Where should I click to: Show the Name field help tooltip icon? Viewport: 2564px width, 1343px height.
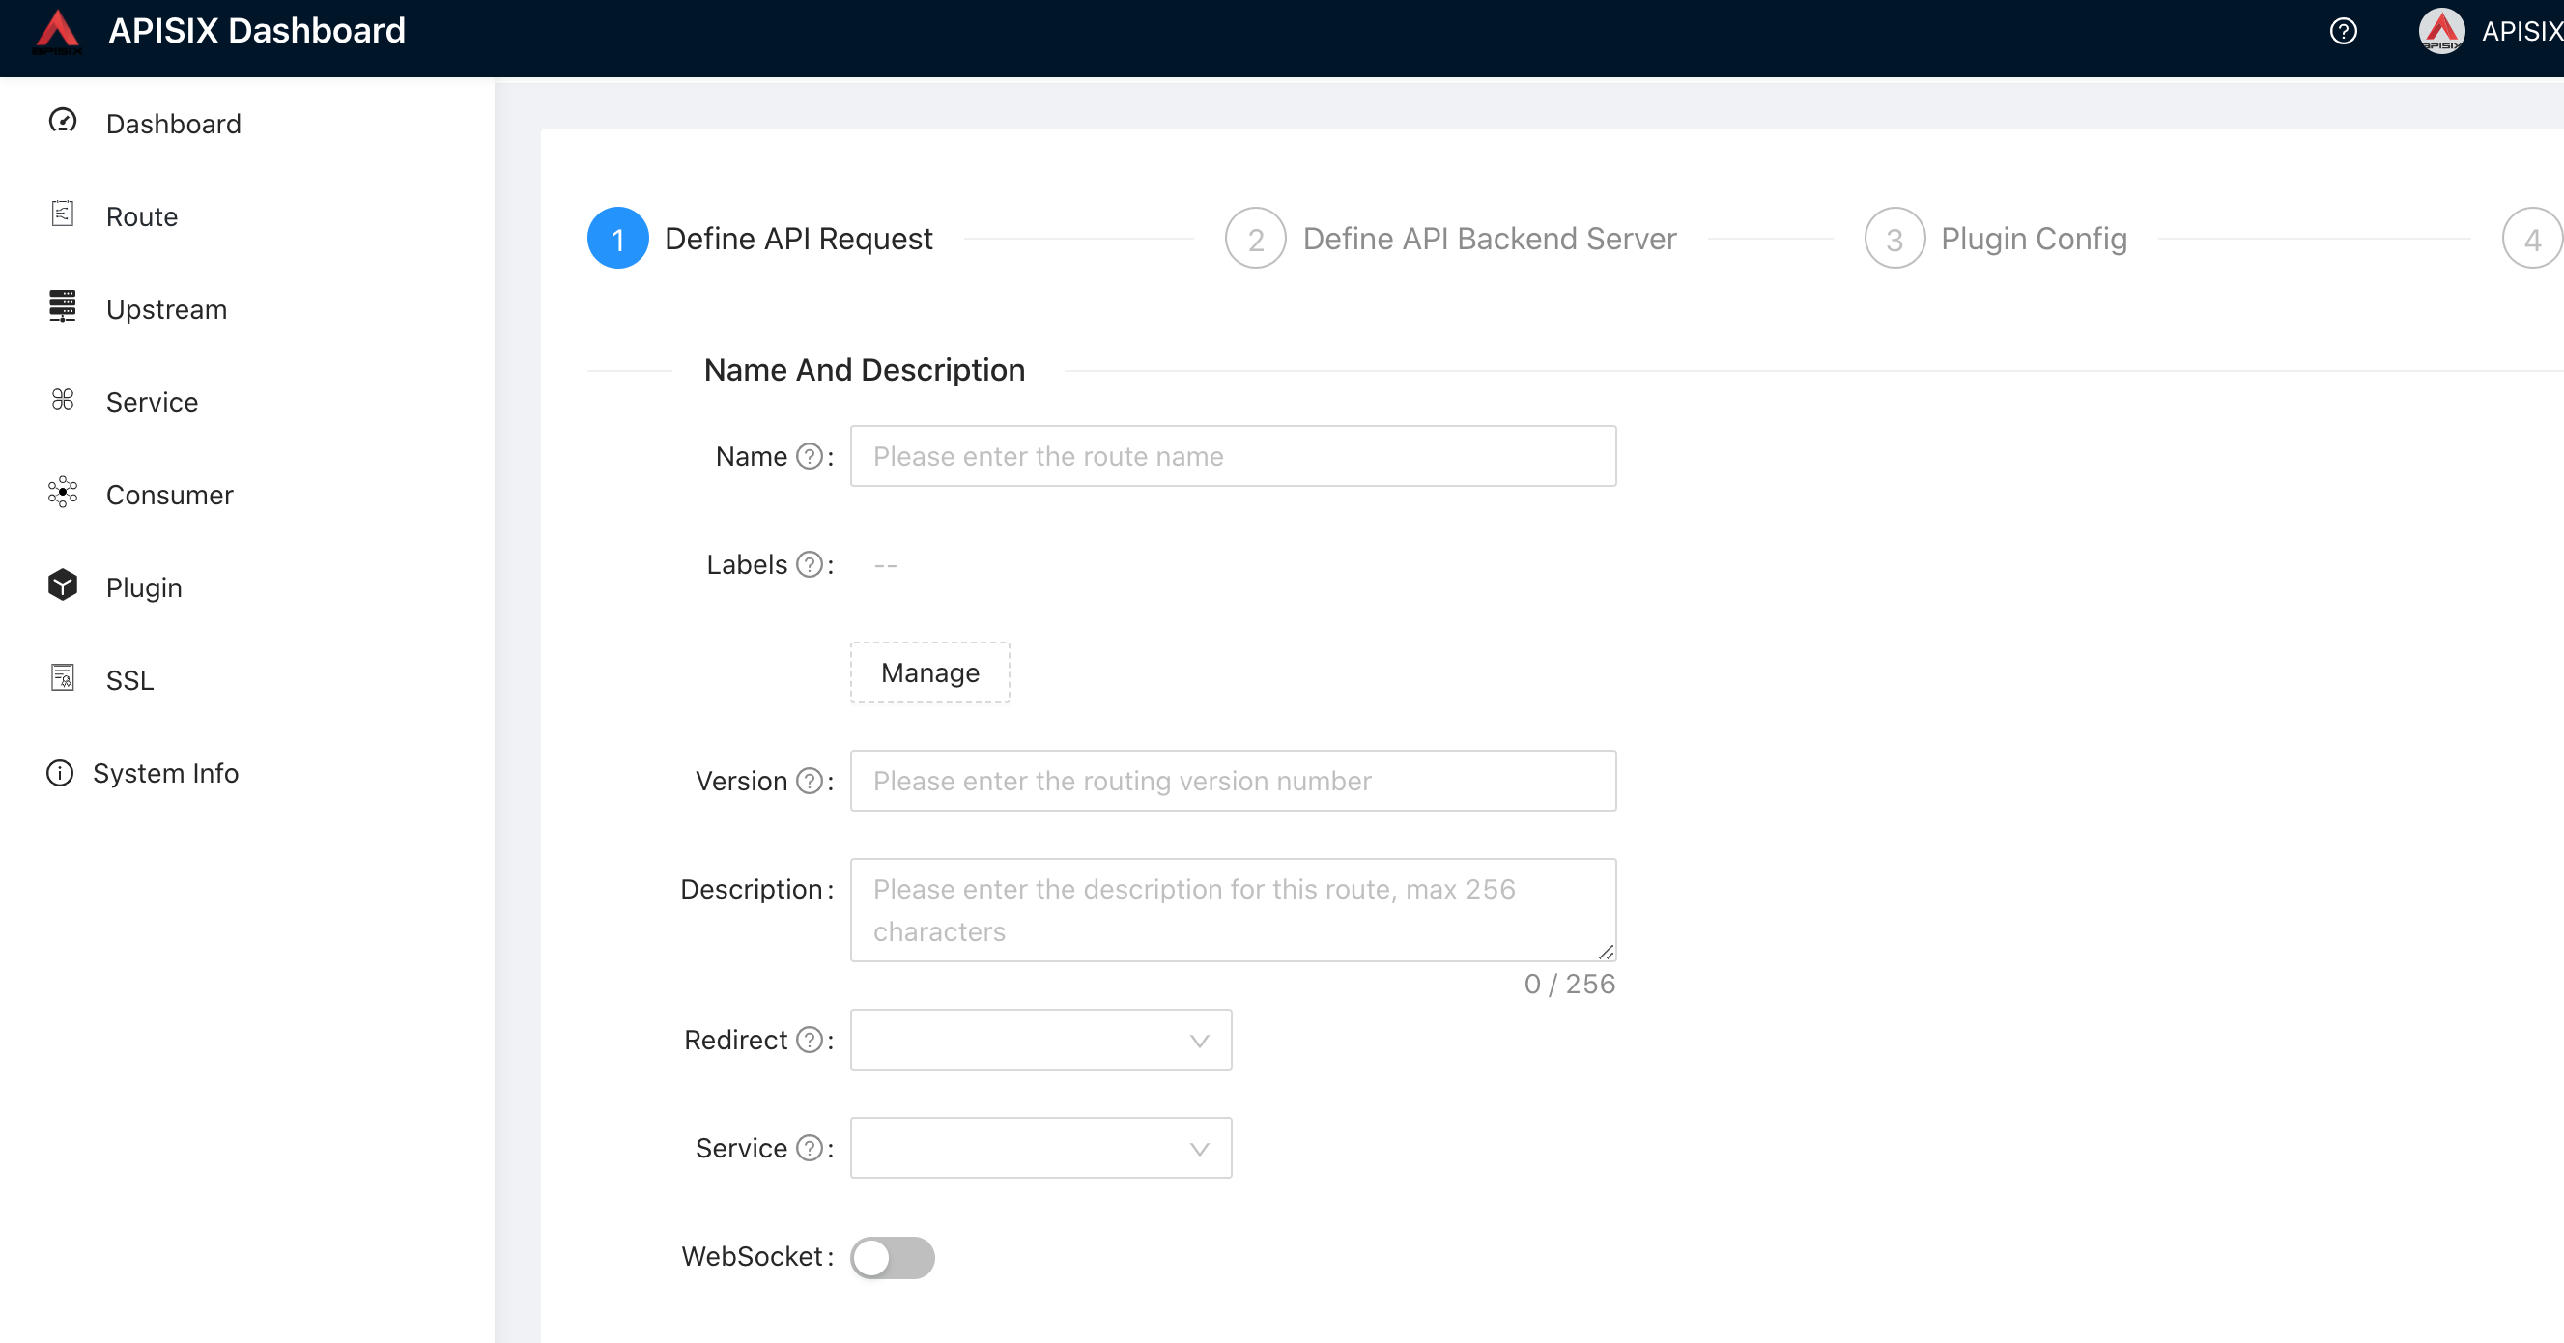tap(811, 457)
